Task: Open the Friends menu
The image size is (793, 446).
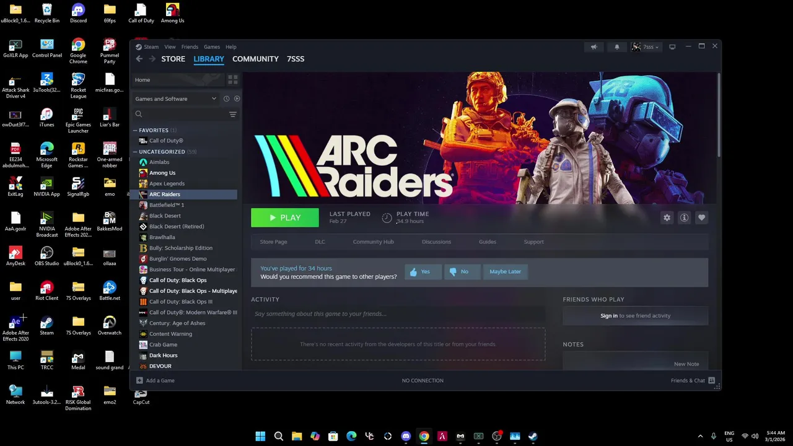Action: (x=190, y=47)
